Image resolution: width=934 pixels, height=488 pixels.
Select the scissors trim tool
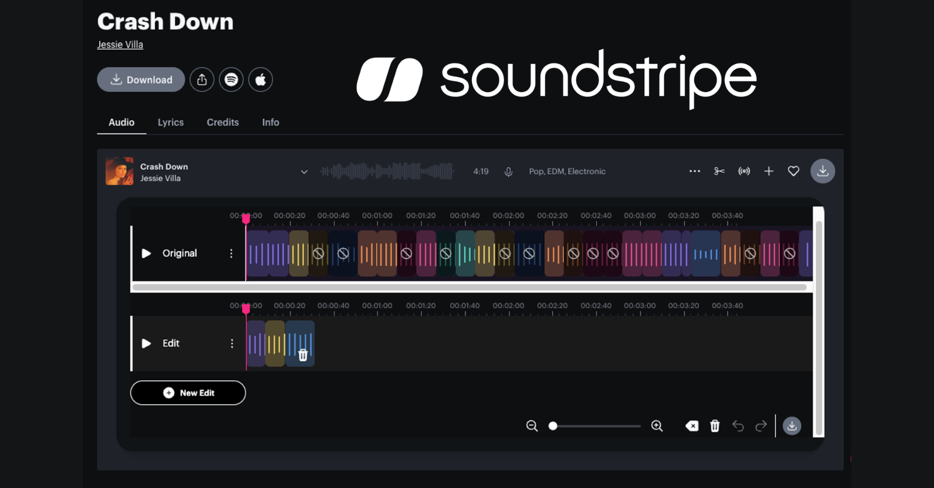click(x=719, y=171)
